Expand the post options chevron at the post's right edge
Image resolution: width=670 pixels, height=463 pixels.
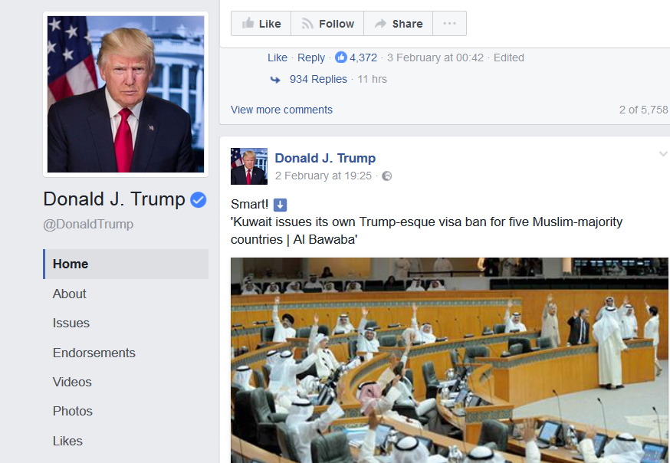point(663,154)
